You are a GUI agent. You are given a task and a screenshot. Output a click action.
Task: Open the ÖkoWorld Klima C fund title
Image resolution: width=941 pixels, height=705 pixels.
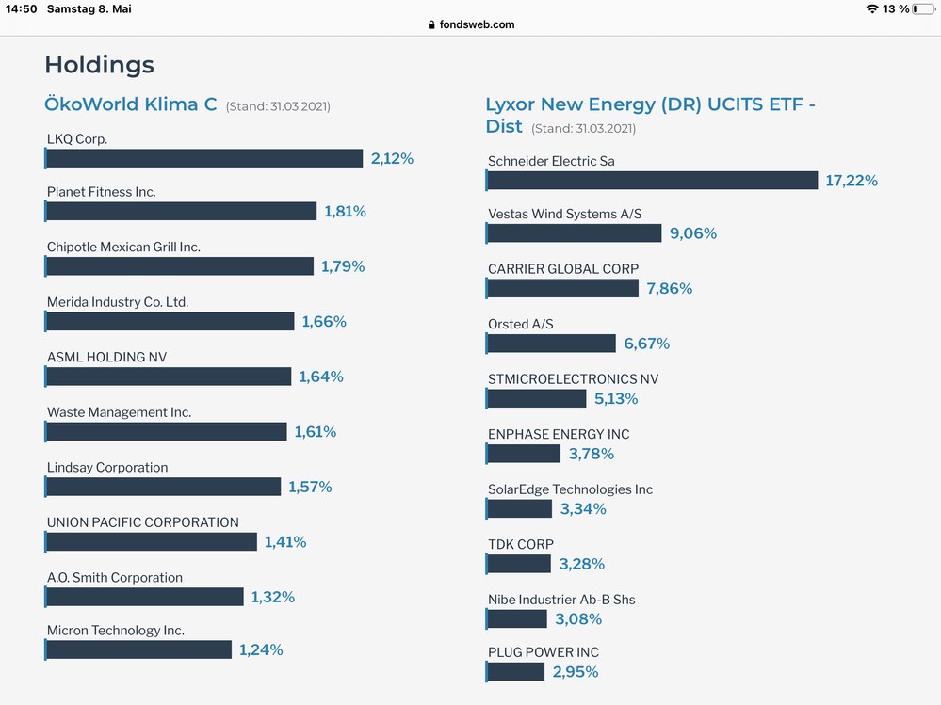point(131,104)
